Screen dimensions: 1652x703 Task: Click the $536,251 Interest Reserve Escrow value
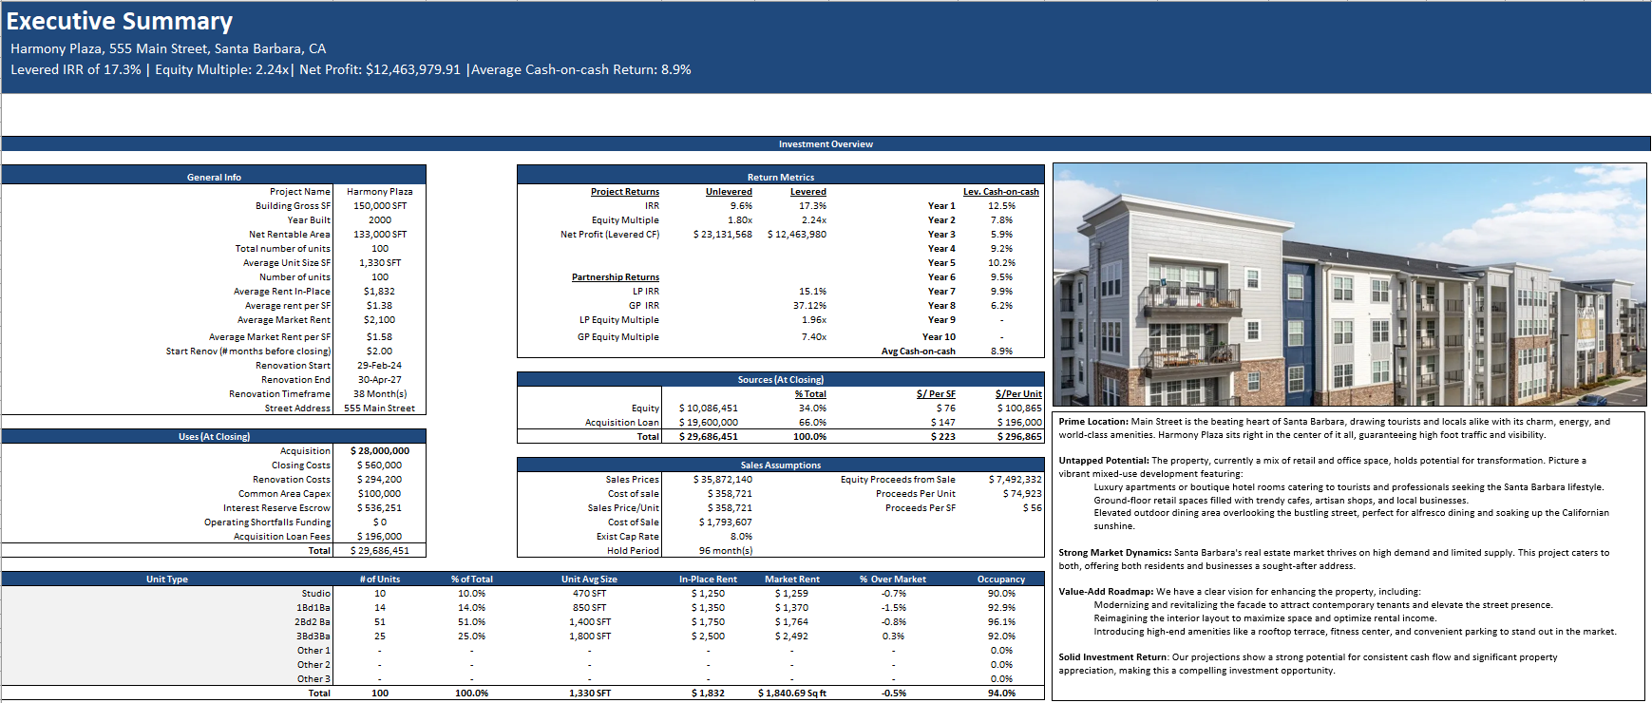pyautogui.click(x=379, y=508)
